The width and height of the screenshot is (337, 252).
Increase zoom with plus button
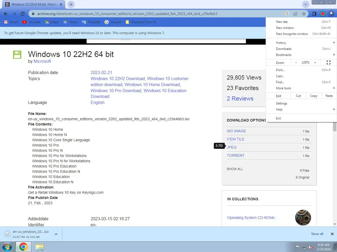[x=315, y=62]
